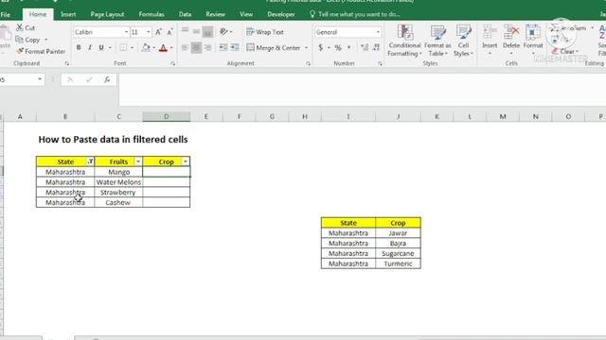Switch to the Insert tab
Viewport: 606px width, 340px height.
[68, 14]
